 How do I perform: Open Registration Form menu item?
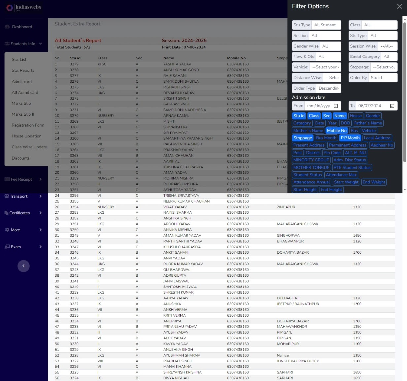[28, 125]
